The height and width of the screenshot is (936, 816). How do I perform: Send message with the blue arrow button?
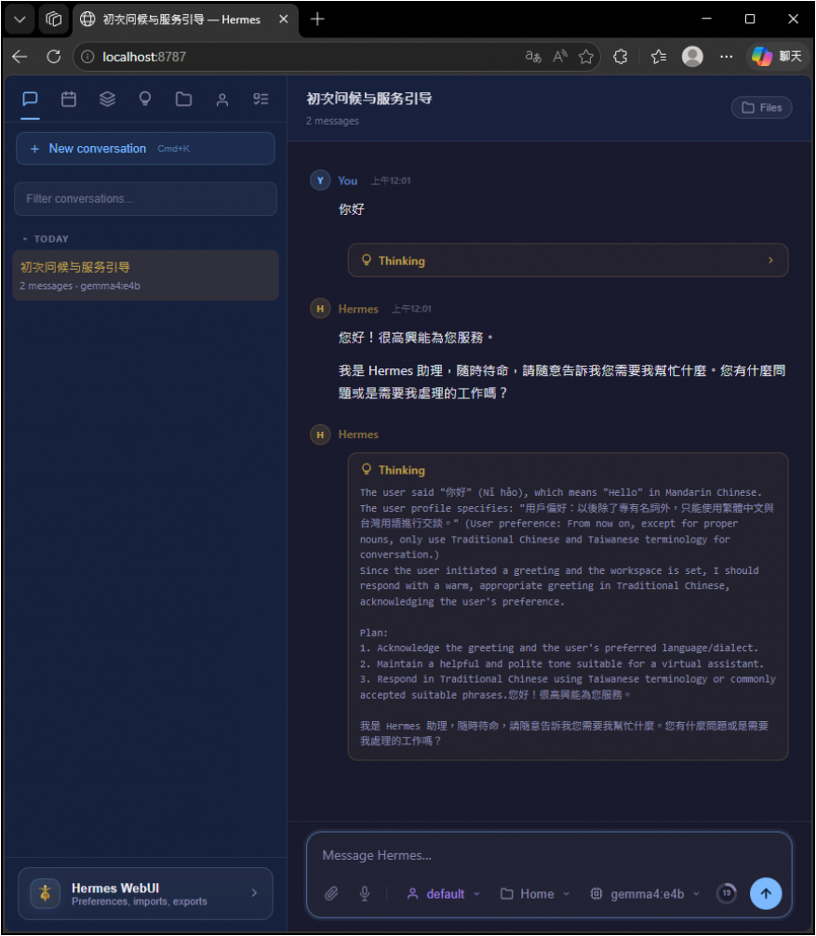765,893
